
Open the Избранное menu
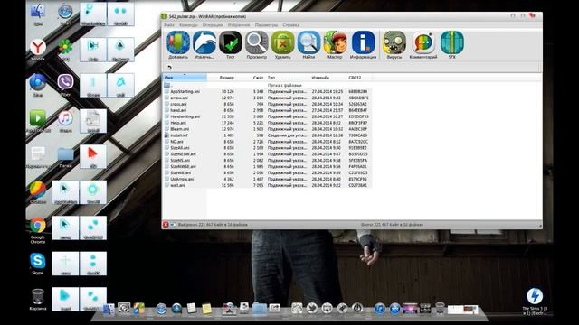point(239,25)
